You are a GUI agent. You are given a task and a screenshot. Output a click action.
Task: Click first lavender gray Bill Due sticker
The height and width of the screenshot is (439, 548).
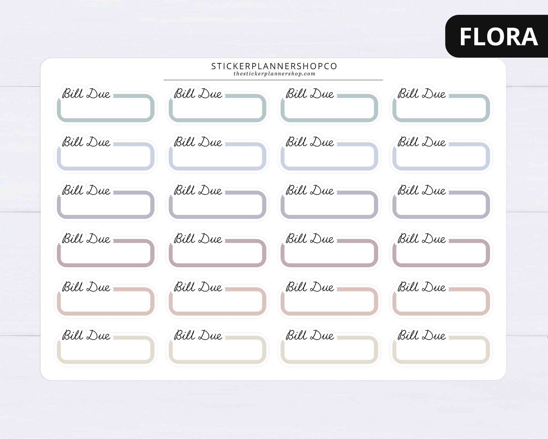[106, 201]
